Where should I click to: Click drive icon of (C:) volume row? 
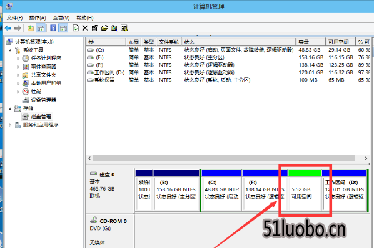91,50
